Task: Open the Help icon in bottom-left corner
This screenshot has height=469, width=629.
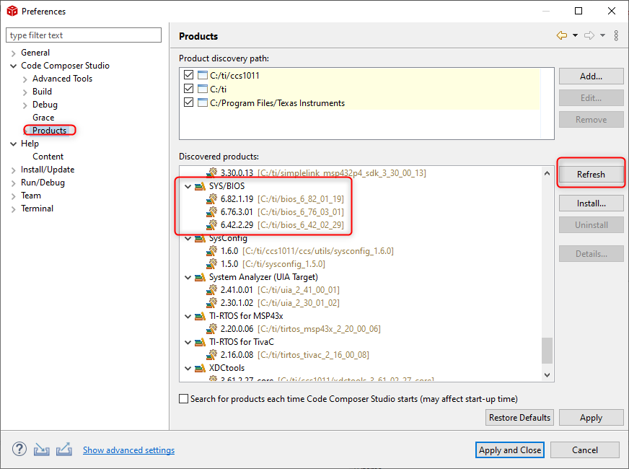Action: point(19,449)
